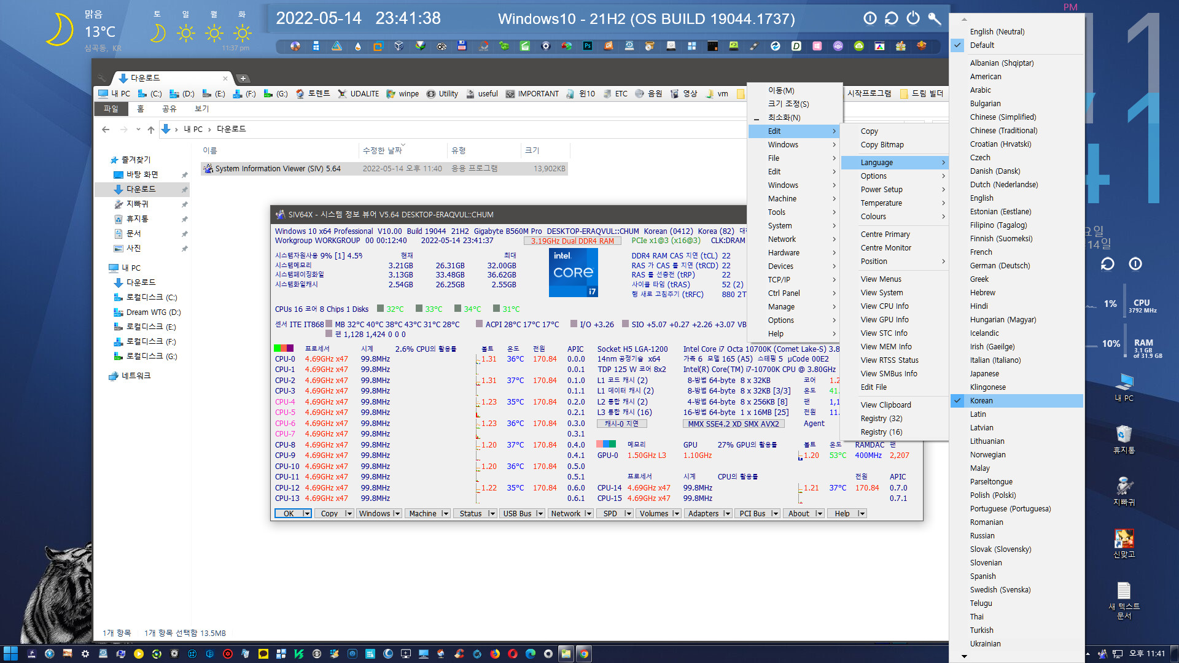Viewport: 1179px width, 663px height.
Task: Select the 신맞고 desktop icon
Action: point(1124,544)
